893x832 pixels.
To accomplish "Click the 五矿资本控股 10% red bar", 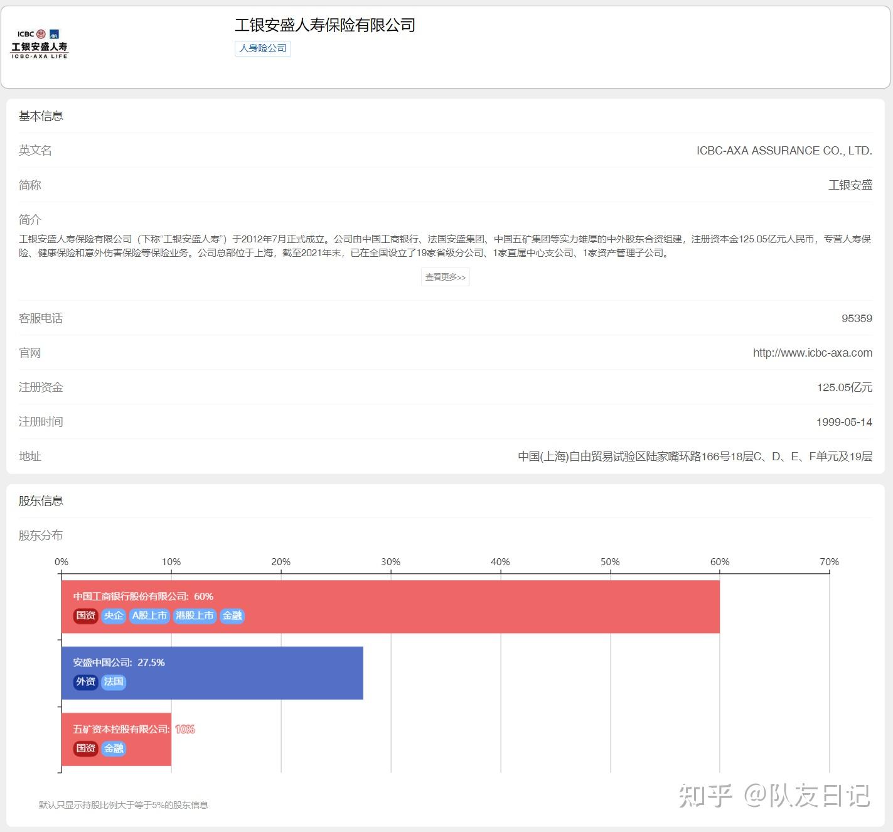I will (x=116, y=739).
